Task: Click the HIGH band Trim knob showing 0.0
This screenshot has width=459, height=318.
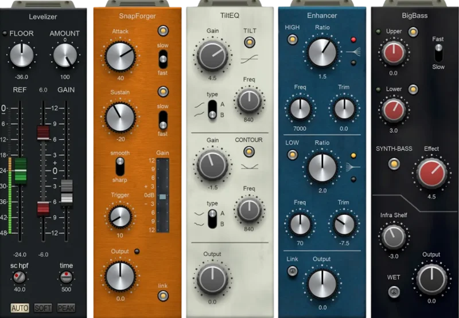Action: pyautogui.click(x=344, y=109)
